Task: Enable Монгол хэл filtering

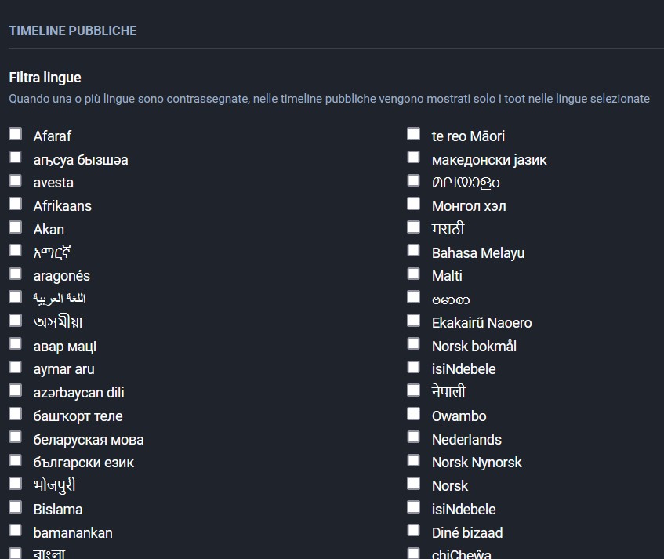Action: tap(413, 203)
